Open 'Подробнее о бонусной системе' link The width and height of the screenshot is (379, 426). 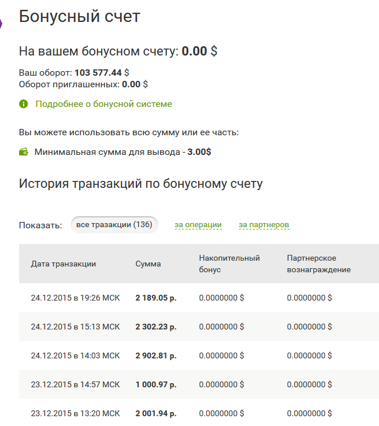(104, 104)
